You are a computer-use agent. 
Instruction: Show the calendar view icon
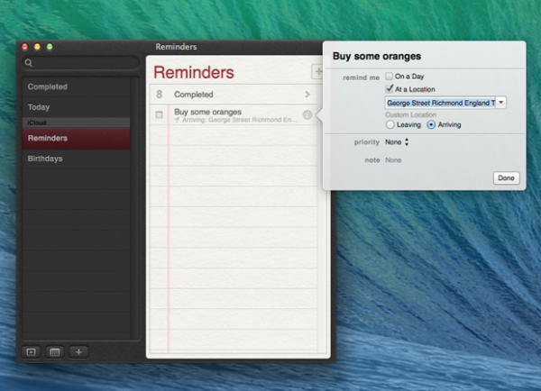[55, 352]
